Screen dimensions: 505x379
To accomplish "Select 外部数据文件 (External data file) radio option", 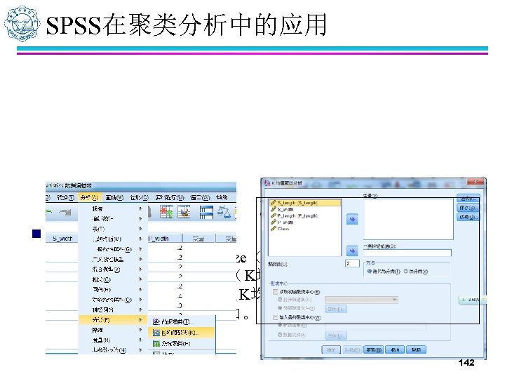I will (296, 308).
